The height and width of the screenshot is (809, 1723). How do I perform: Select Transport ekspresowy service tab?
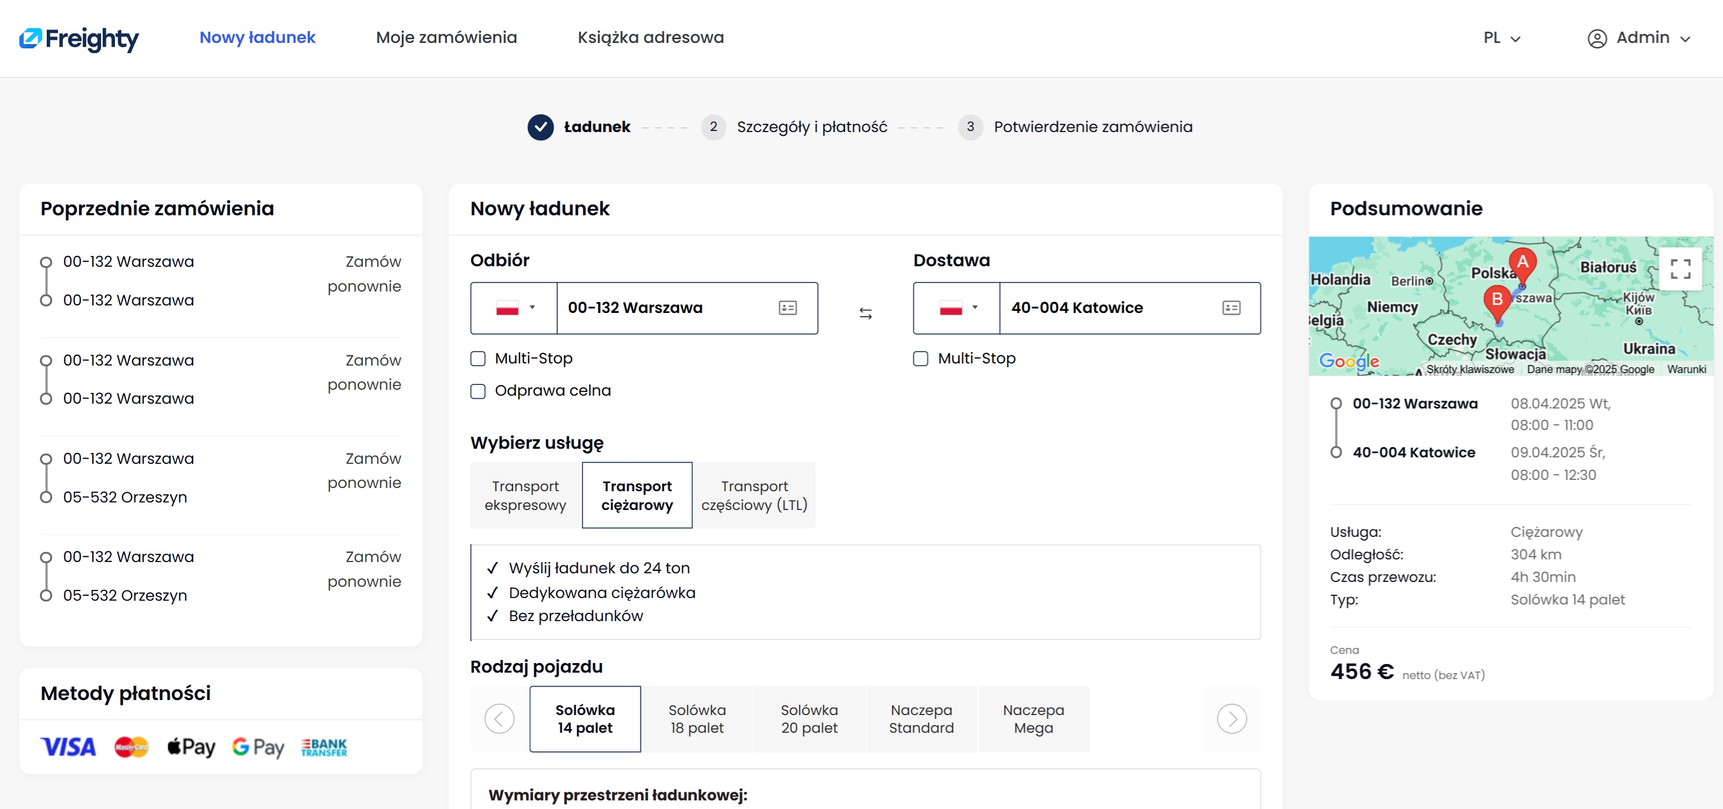click(525, 495)
